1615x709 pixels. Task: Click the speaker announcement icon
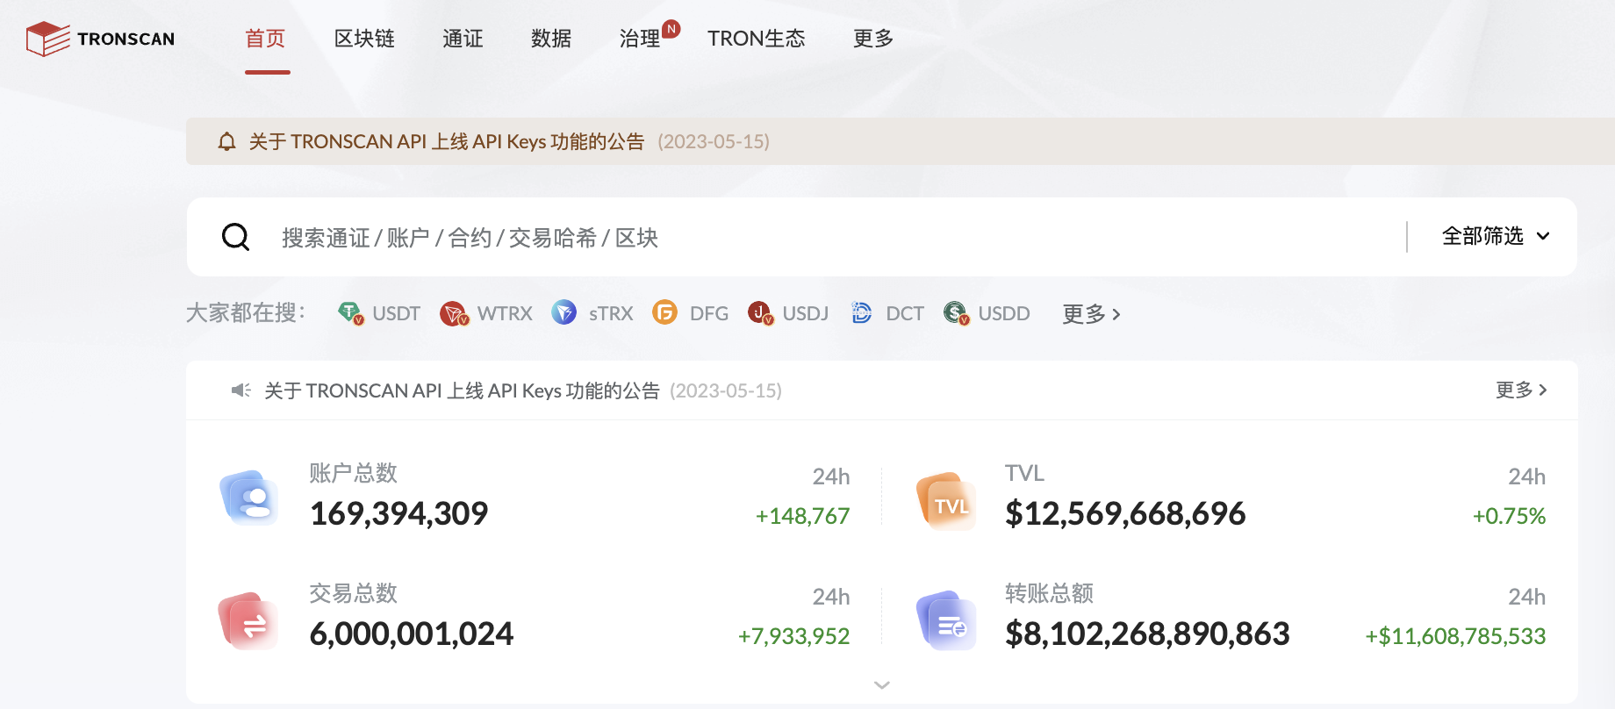click(240, 390)
